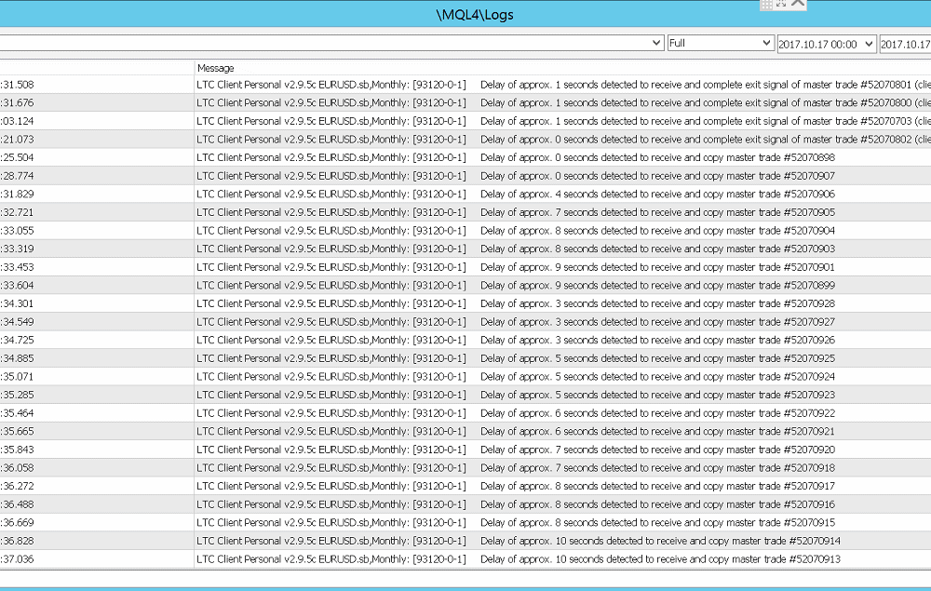This screenshot has width=931, height=591.
Task: Click the timestamp ending :34.885
Action: click(x=17, y=358)
